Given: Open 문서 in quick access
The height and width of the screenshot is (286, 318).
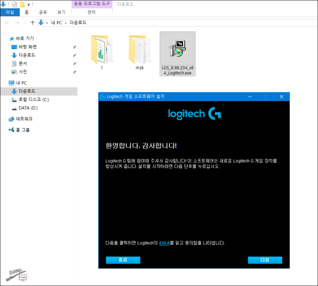Looking at the screenshot, I should pyautogui.click(x=23, y=63).
